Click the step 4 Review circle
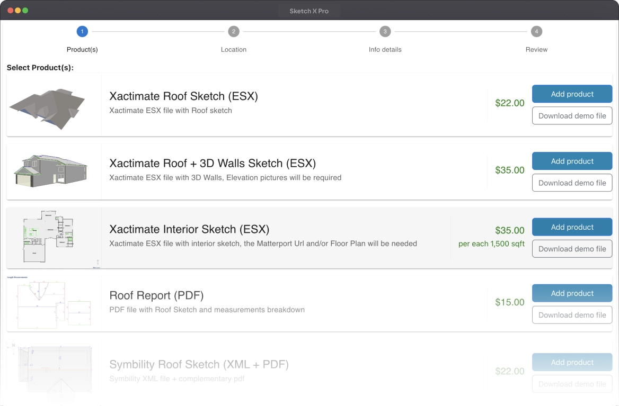The height and width of the screenshot is (406, 619). (536, 32)
